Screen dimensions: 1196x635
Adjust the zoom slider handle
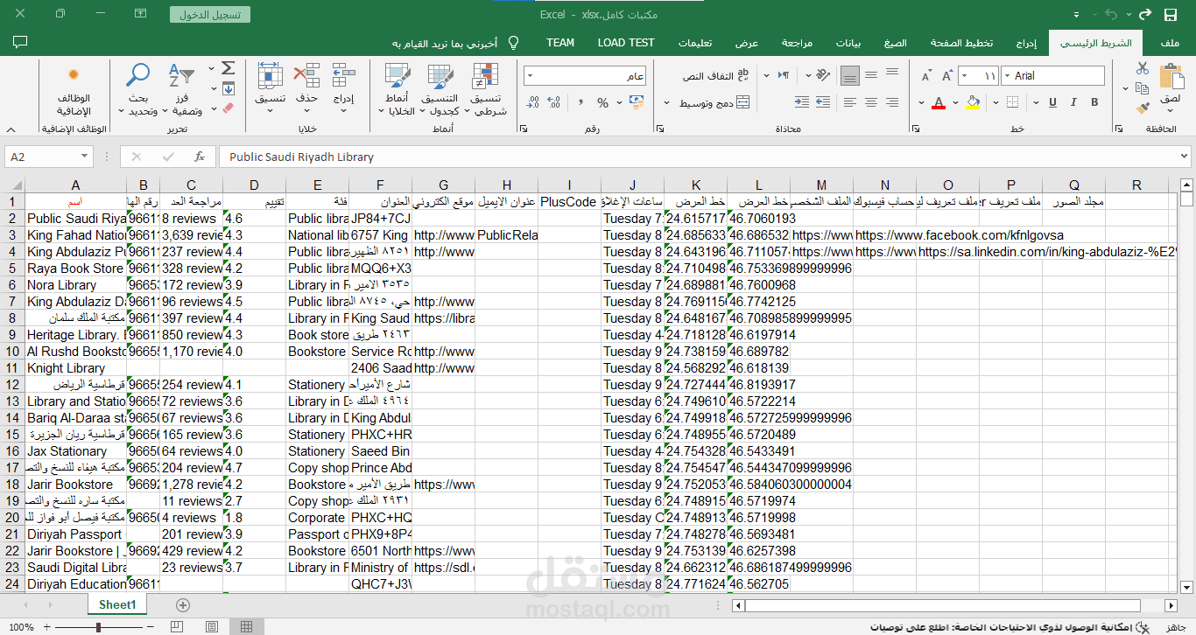98,627
